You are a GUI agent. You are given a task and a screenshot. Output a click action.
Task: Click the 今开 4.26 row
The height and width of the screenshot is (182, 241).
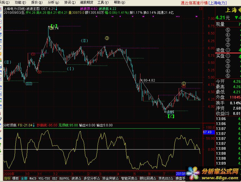228,82
